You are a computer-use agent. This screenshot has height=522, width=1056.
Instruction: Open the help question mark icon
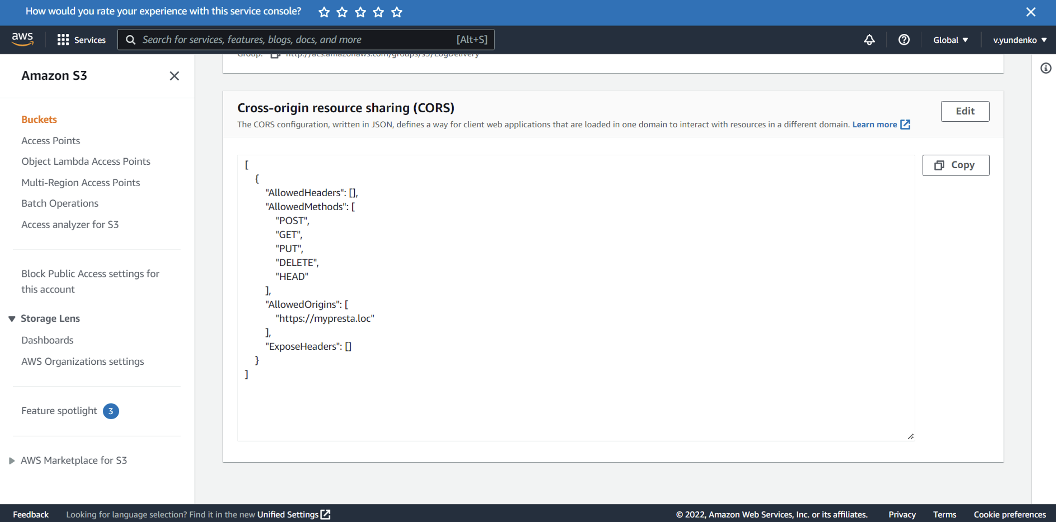[904, 39]
